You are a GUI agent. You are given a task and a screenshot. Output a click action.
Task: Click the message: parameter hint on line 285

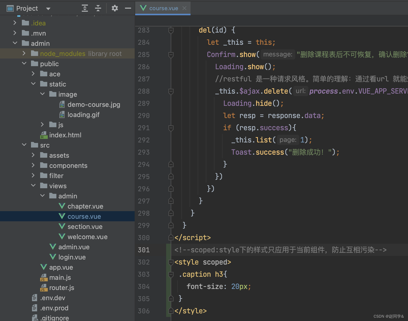(x=278, y=54)
